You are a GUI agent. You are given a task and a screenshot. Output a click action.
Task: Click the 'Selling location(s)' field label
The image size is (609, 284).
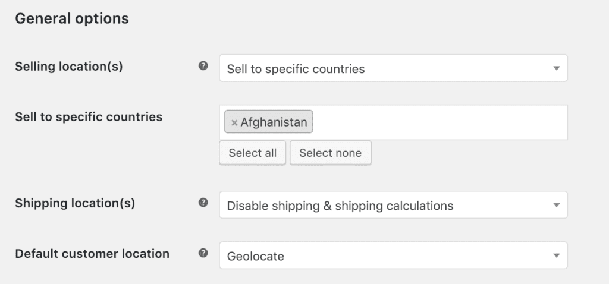tap(69, 67)
